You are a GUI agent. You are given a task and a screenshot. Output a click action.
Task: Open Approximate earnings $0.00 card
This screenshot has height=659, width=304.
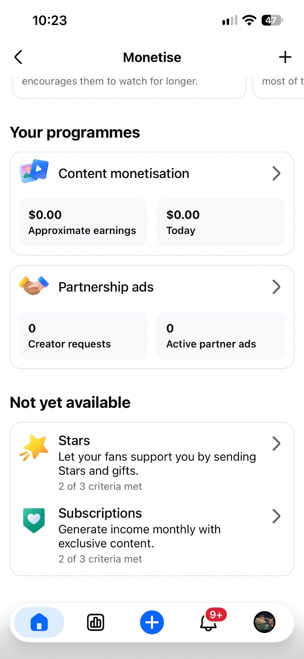(83, 222)
